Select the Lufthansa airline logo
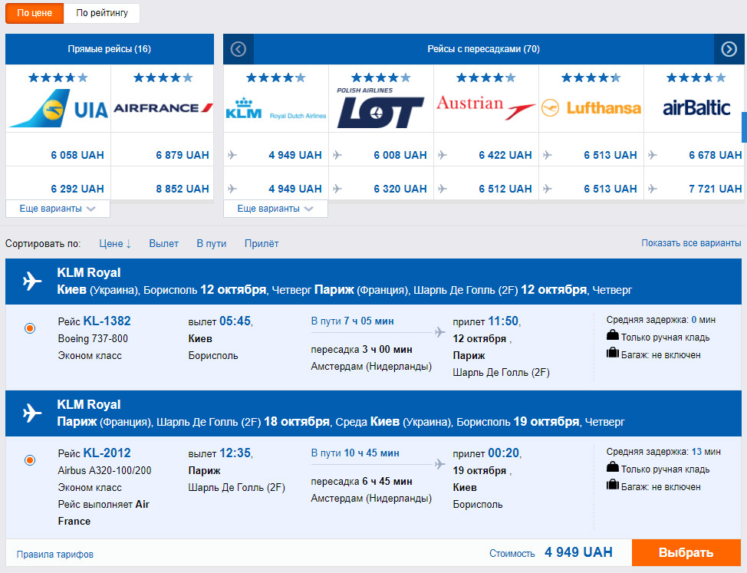The image size is (747, 573). (x=591, y=108)
